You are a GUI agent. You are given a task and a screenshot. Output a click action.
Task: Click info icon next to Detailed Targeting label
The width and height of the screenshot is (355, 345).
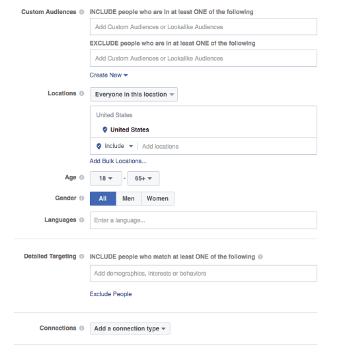(82, 256)
